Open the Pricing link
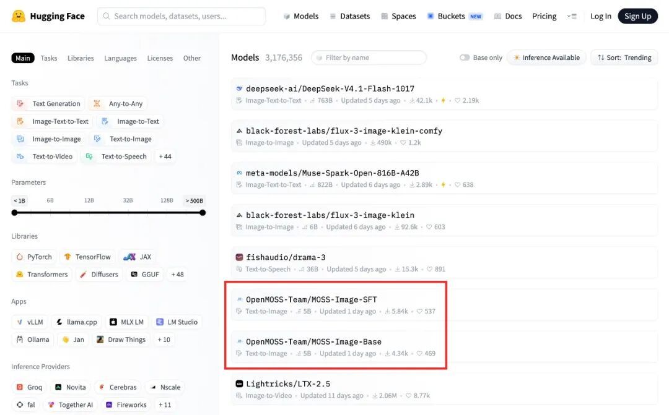Screen dimensions: 669x415 click(544, 16)
